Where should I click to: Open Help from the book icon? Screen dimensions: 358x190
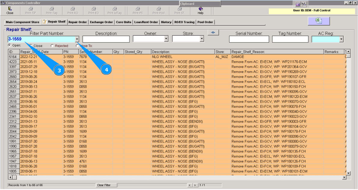(200, 9)
